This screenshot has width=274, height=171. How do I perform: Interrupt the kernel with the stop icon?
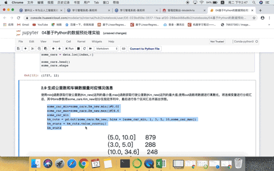click(x=78, y=49)
